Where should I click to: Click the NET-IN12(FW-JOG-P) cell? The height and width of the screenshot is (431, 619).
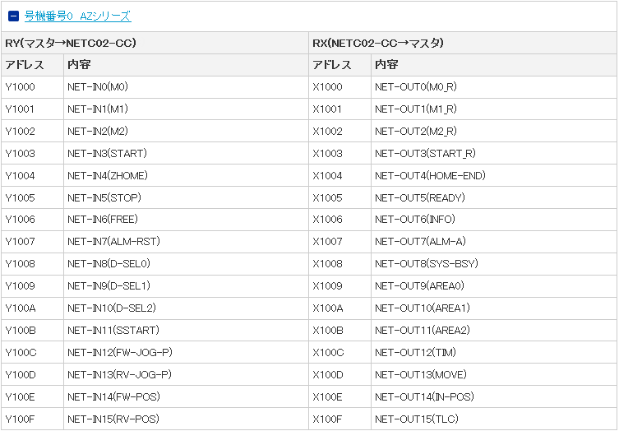point(120,353)
